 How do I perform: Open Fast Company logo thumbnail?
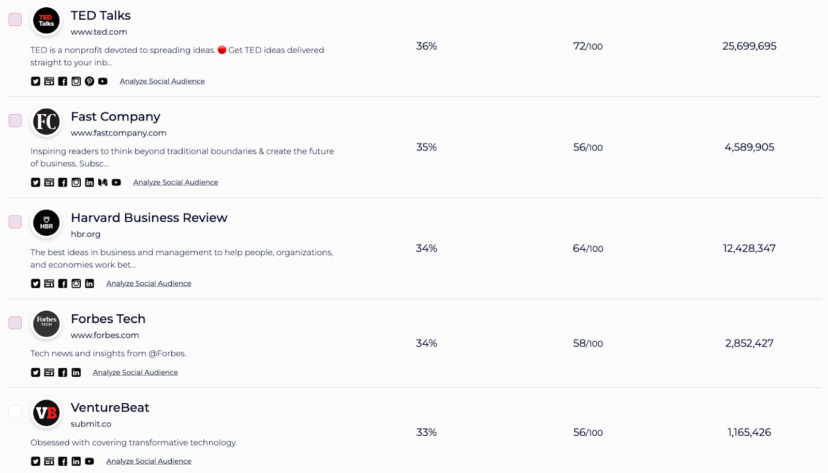(47, 121)
